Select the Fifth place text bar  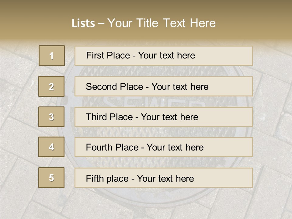point(164,178)
